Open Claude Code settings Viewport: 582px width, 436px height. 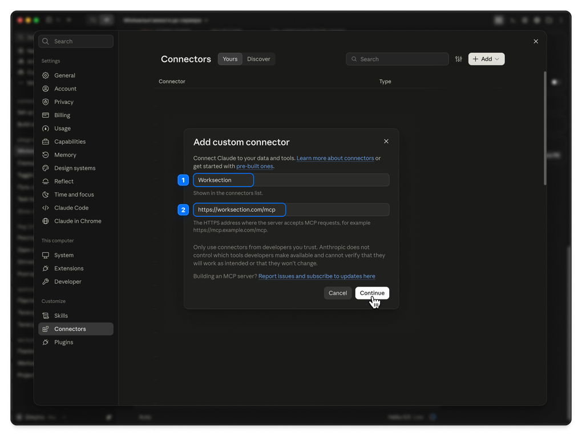76,208
